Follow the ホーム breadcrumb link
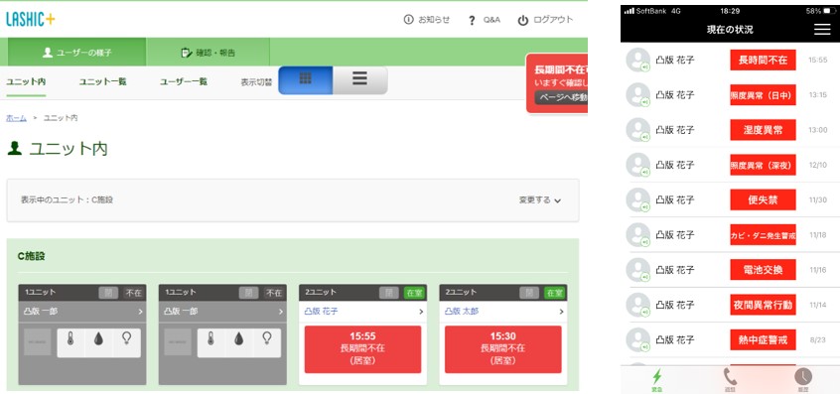Screen dimensions: 840x394 point(16,118)
